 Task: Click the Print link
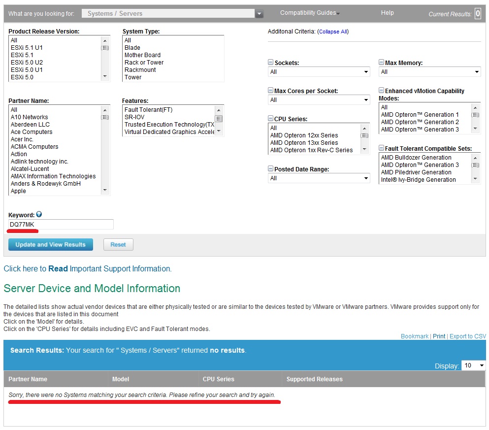click(439, 336)
